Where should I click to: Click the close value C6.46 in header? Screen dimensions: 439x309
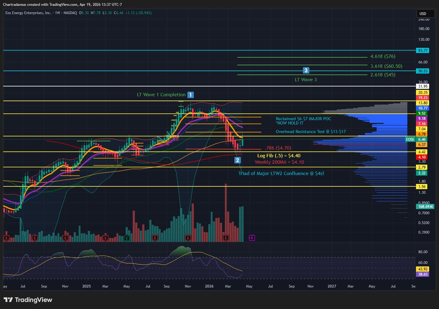119,13
